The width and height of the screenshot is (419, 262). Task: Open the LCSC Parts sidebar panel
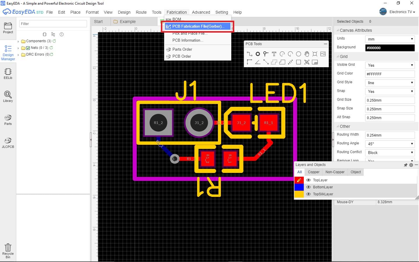[x=8, y=120]
